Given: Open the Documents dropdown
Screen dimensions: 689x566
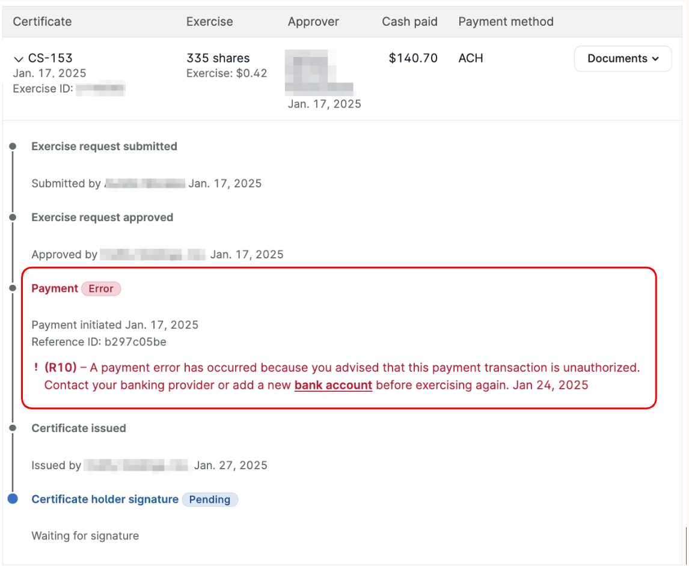Looking at the screenshot, I should 623,58.
